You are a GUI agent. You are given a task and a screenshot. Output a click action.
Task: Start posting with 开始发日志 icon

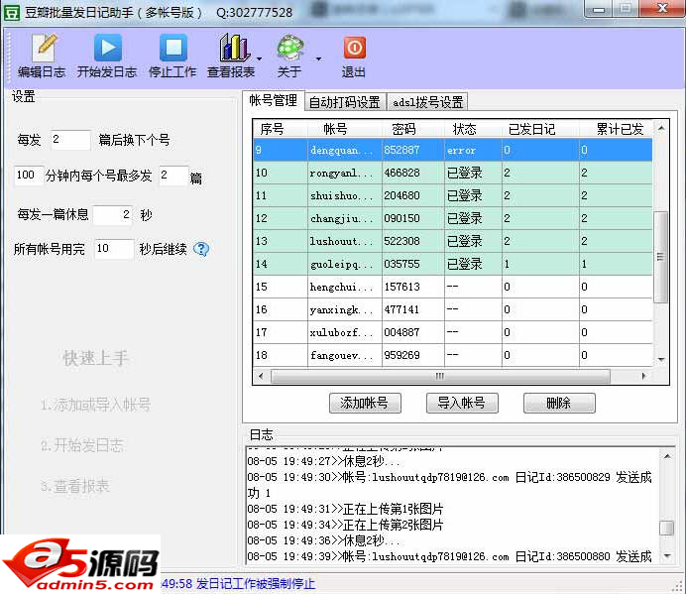[x=107, y=49]
